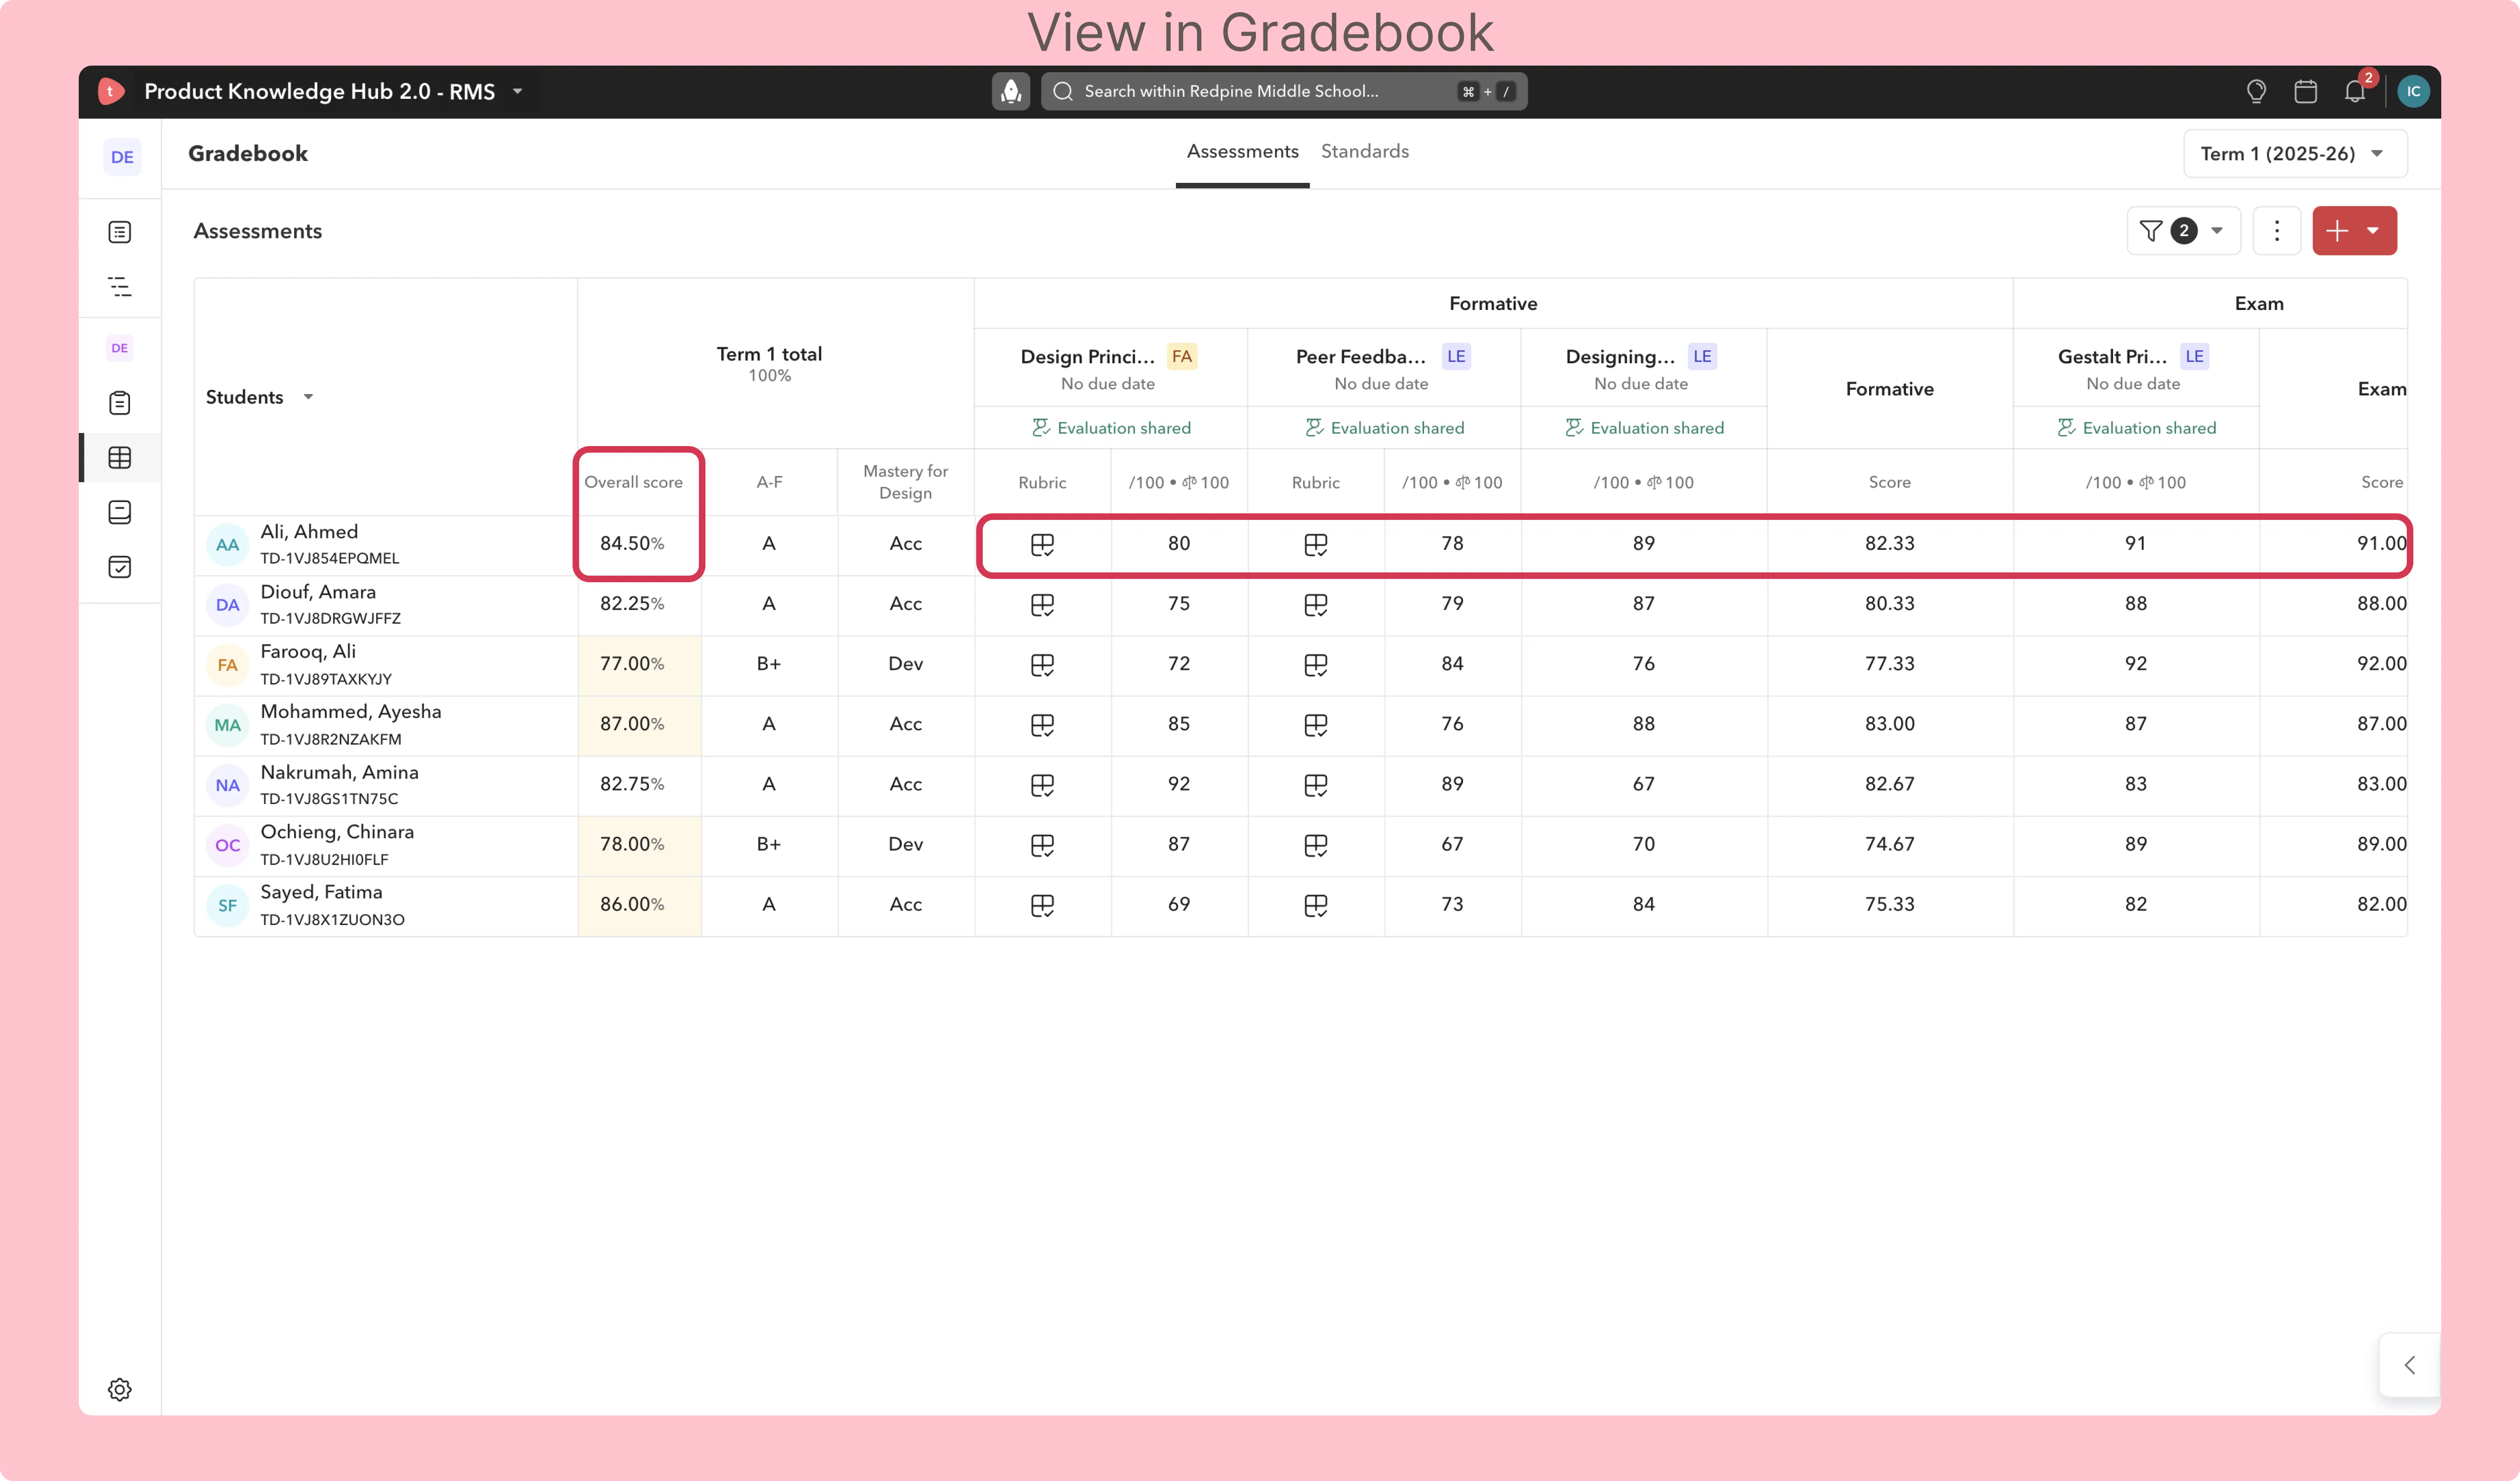2520x1481 pixels.
Task: Open student Ochieng, Chinara's name
Action: tap(337, 832)
